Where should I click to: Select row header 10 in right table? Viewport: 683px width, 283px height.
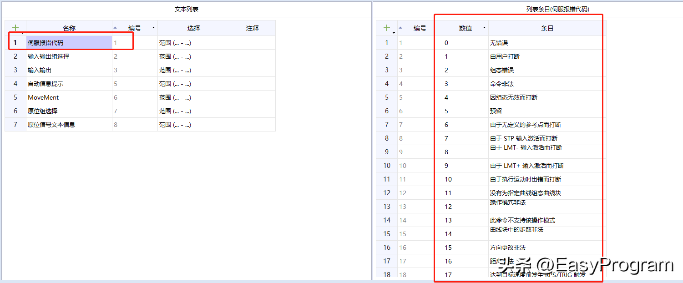387,166
